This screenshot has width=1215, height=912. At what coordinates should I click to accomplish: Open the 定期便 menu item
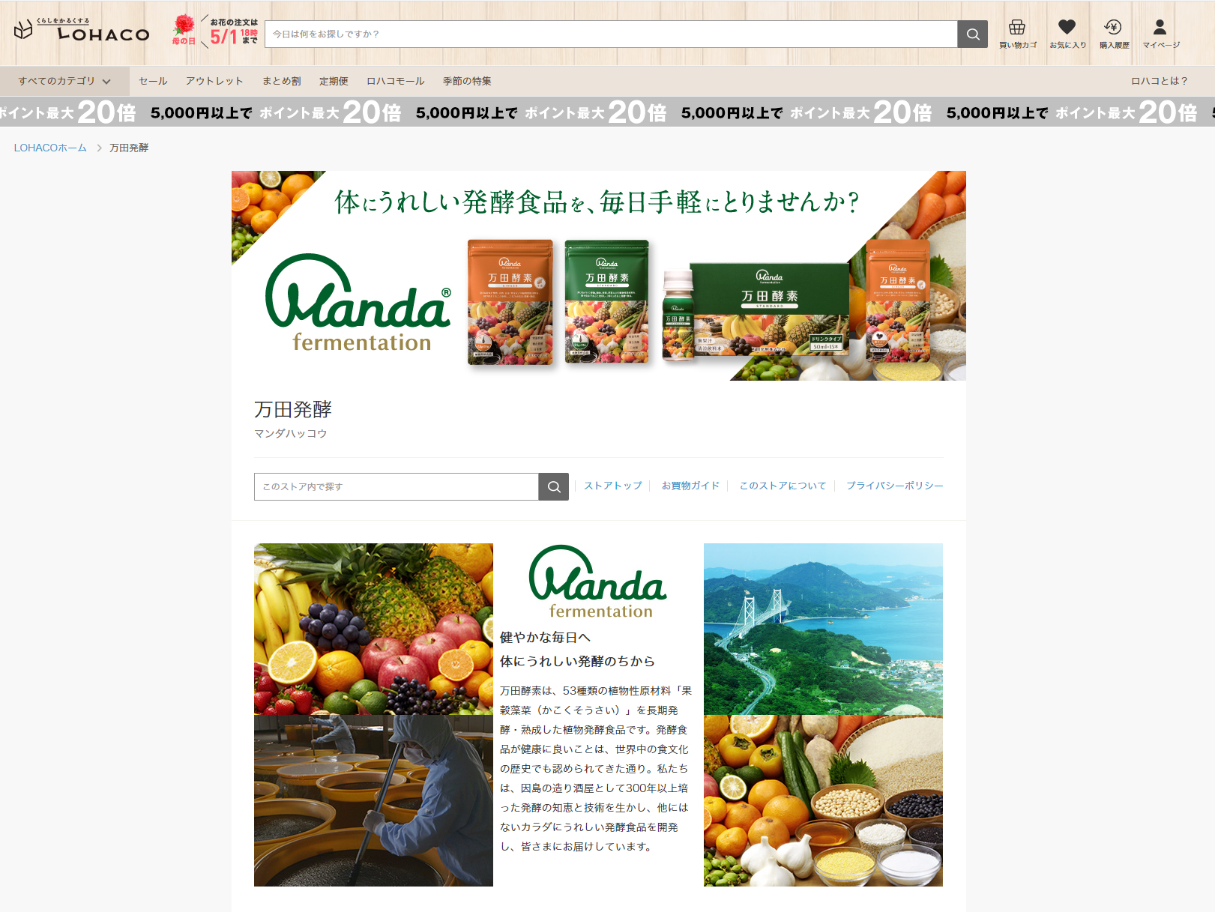point(334,81)
